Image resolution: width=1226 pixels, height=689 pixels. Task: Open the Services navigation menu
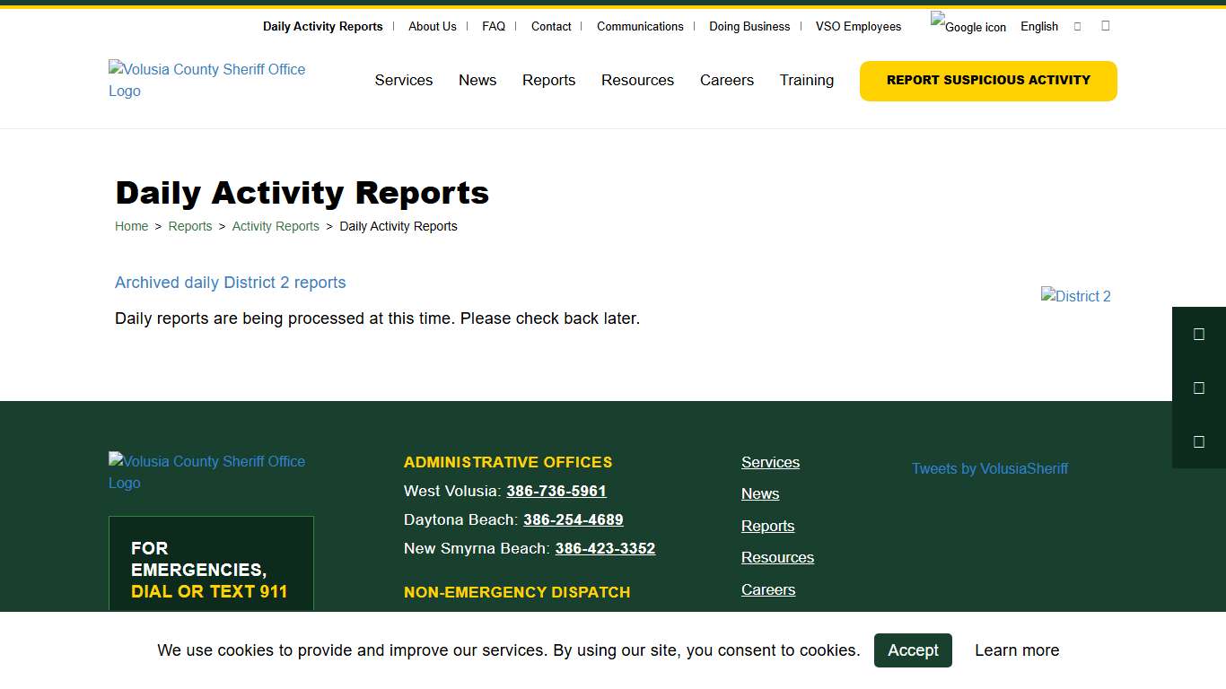pyautogui.click(x=404, y=80)
